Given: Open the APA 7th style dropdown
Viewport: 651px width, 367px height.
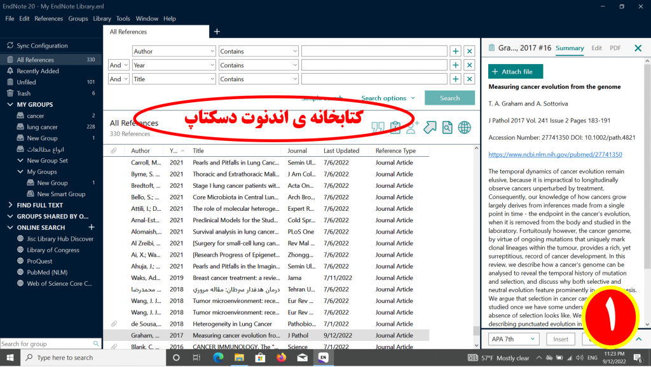Looking at the screenshot, I should coord(514,339).
